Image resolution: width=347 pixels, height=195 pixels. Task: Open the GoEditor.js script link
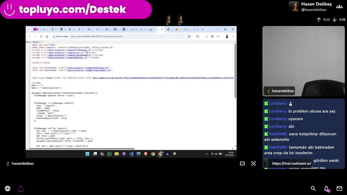point(67,58)
